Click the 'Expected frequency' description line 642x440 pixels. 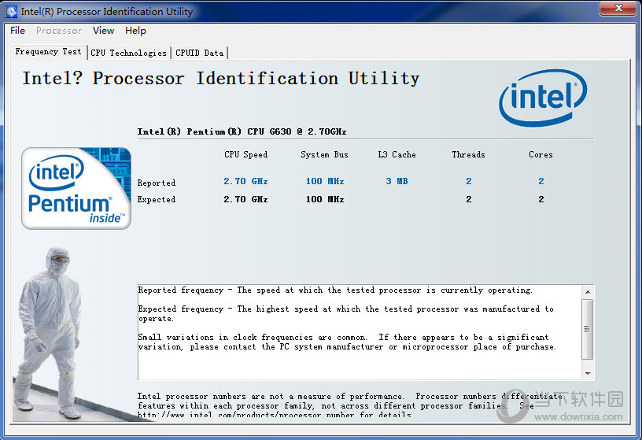tap(346, 313)
